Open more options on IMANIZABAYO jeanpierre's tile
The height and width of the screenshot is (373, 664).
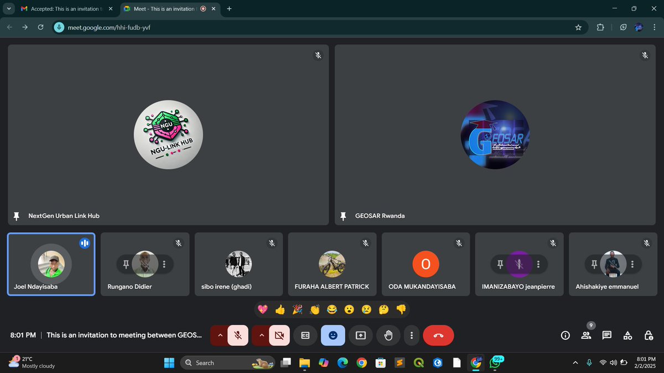pos(538,264)
